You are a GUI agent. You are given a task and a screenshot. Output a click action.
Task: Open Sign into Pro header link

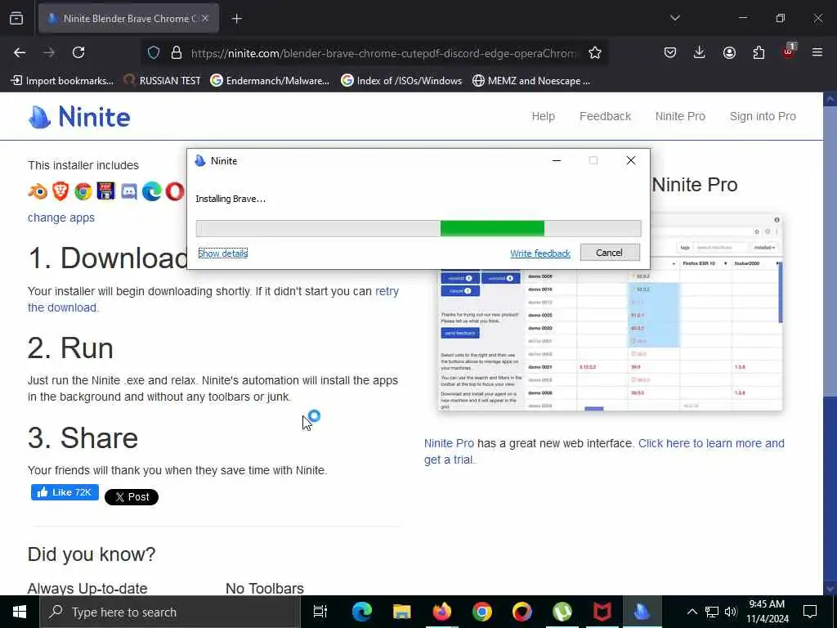[763, 116]
